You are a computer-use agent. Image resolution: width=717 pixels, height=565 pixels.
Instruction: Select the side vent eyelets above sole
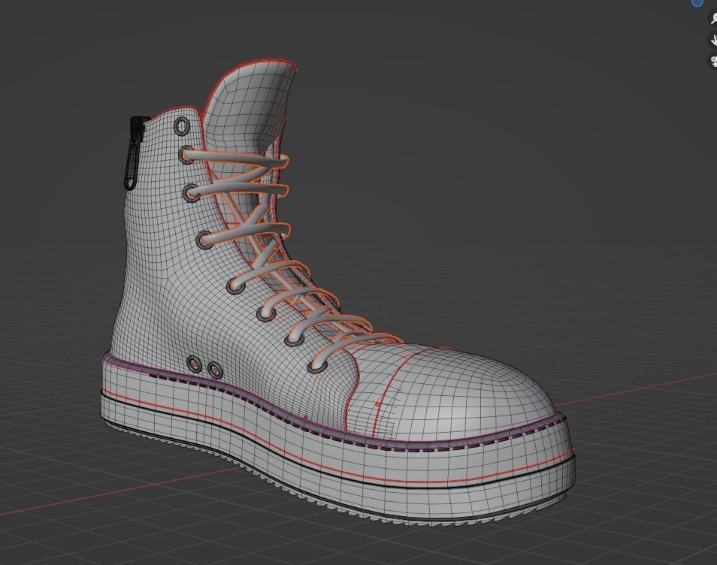coord(204,367)
